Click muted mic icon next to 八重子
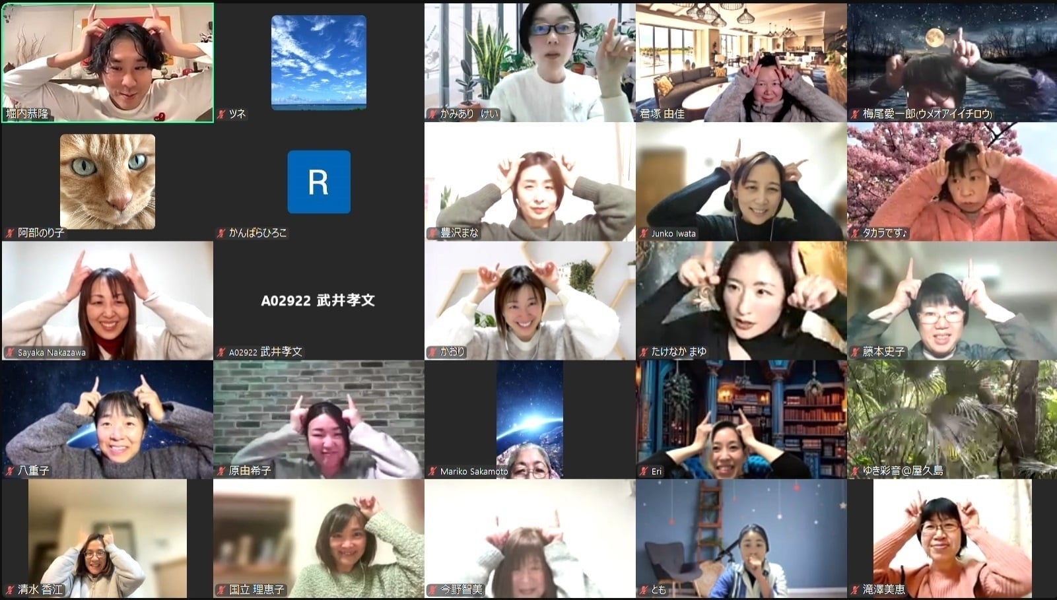 pos(11,471)
